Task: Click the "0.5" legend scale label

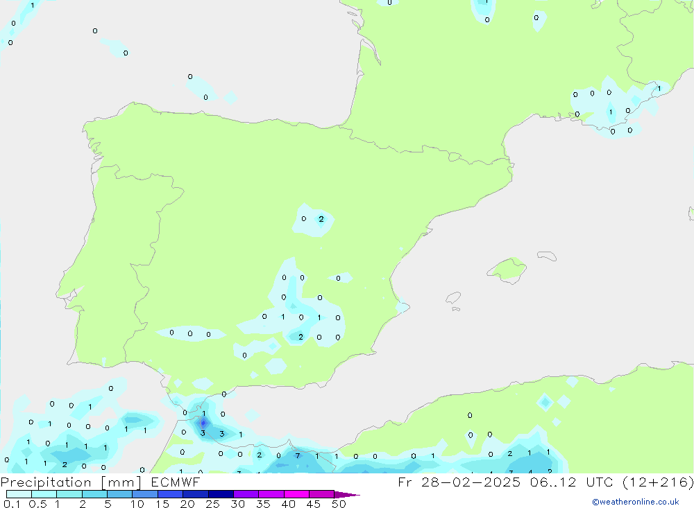Action: (37, 504)
